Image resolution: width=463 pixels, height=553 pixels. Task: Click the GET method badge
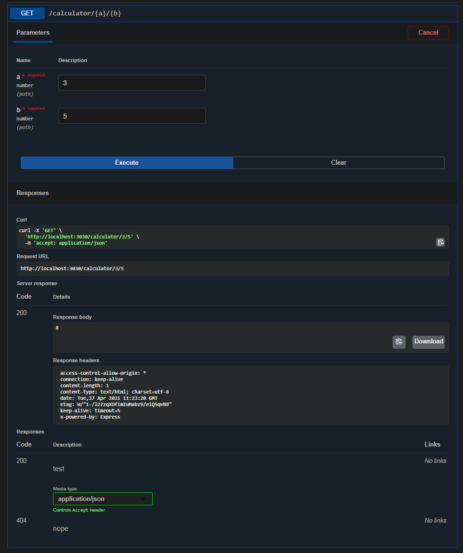pyautogui.click(x=27, y=13)
